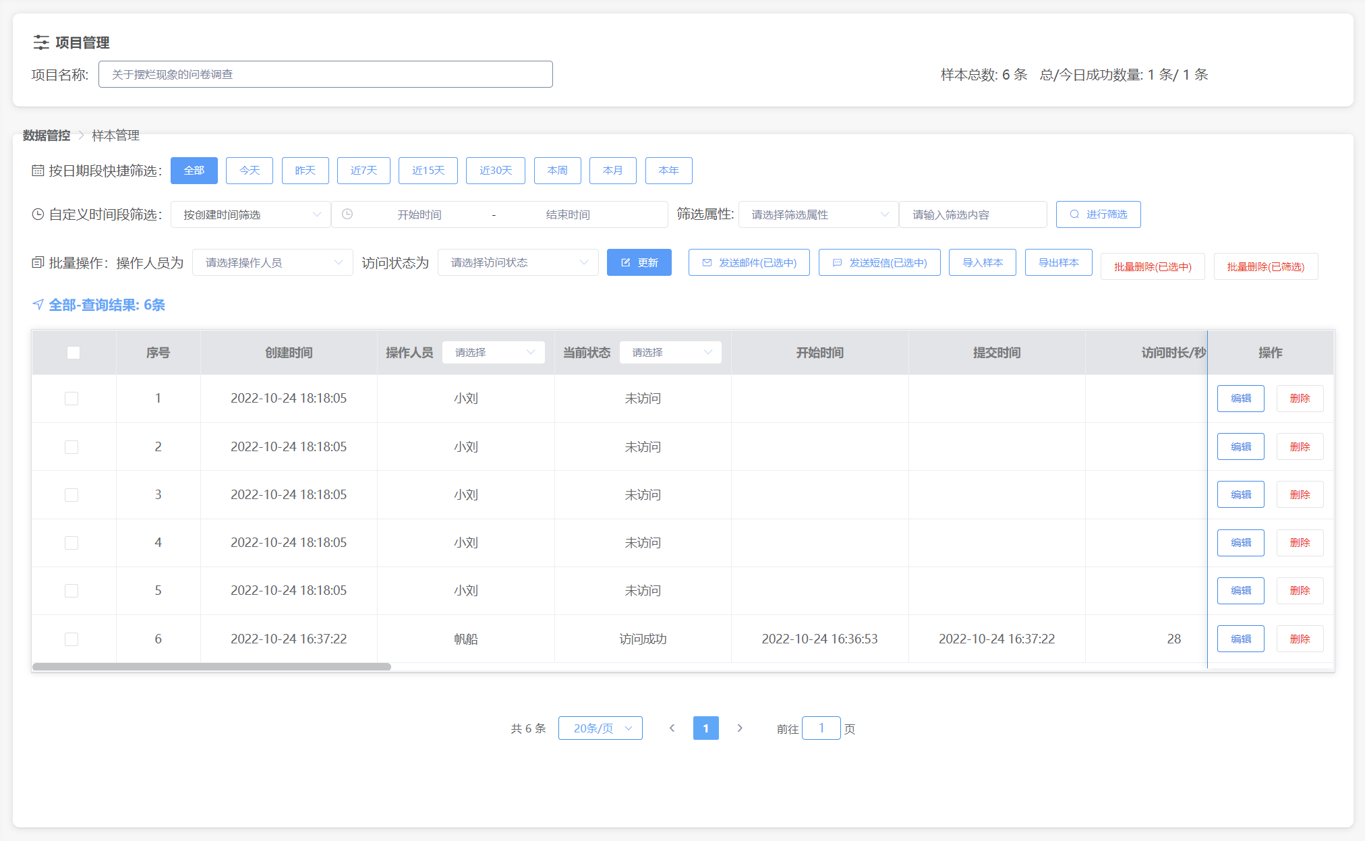The height and width of the screenshot is (841, 1365).
Task: Click the arrow icon before 全部-查询结果
Action: [38, 305]
